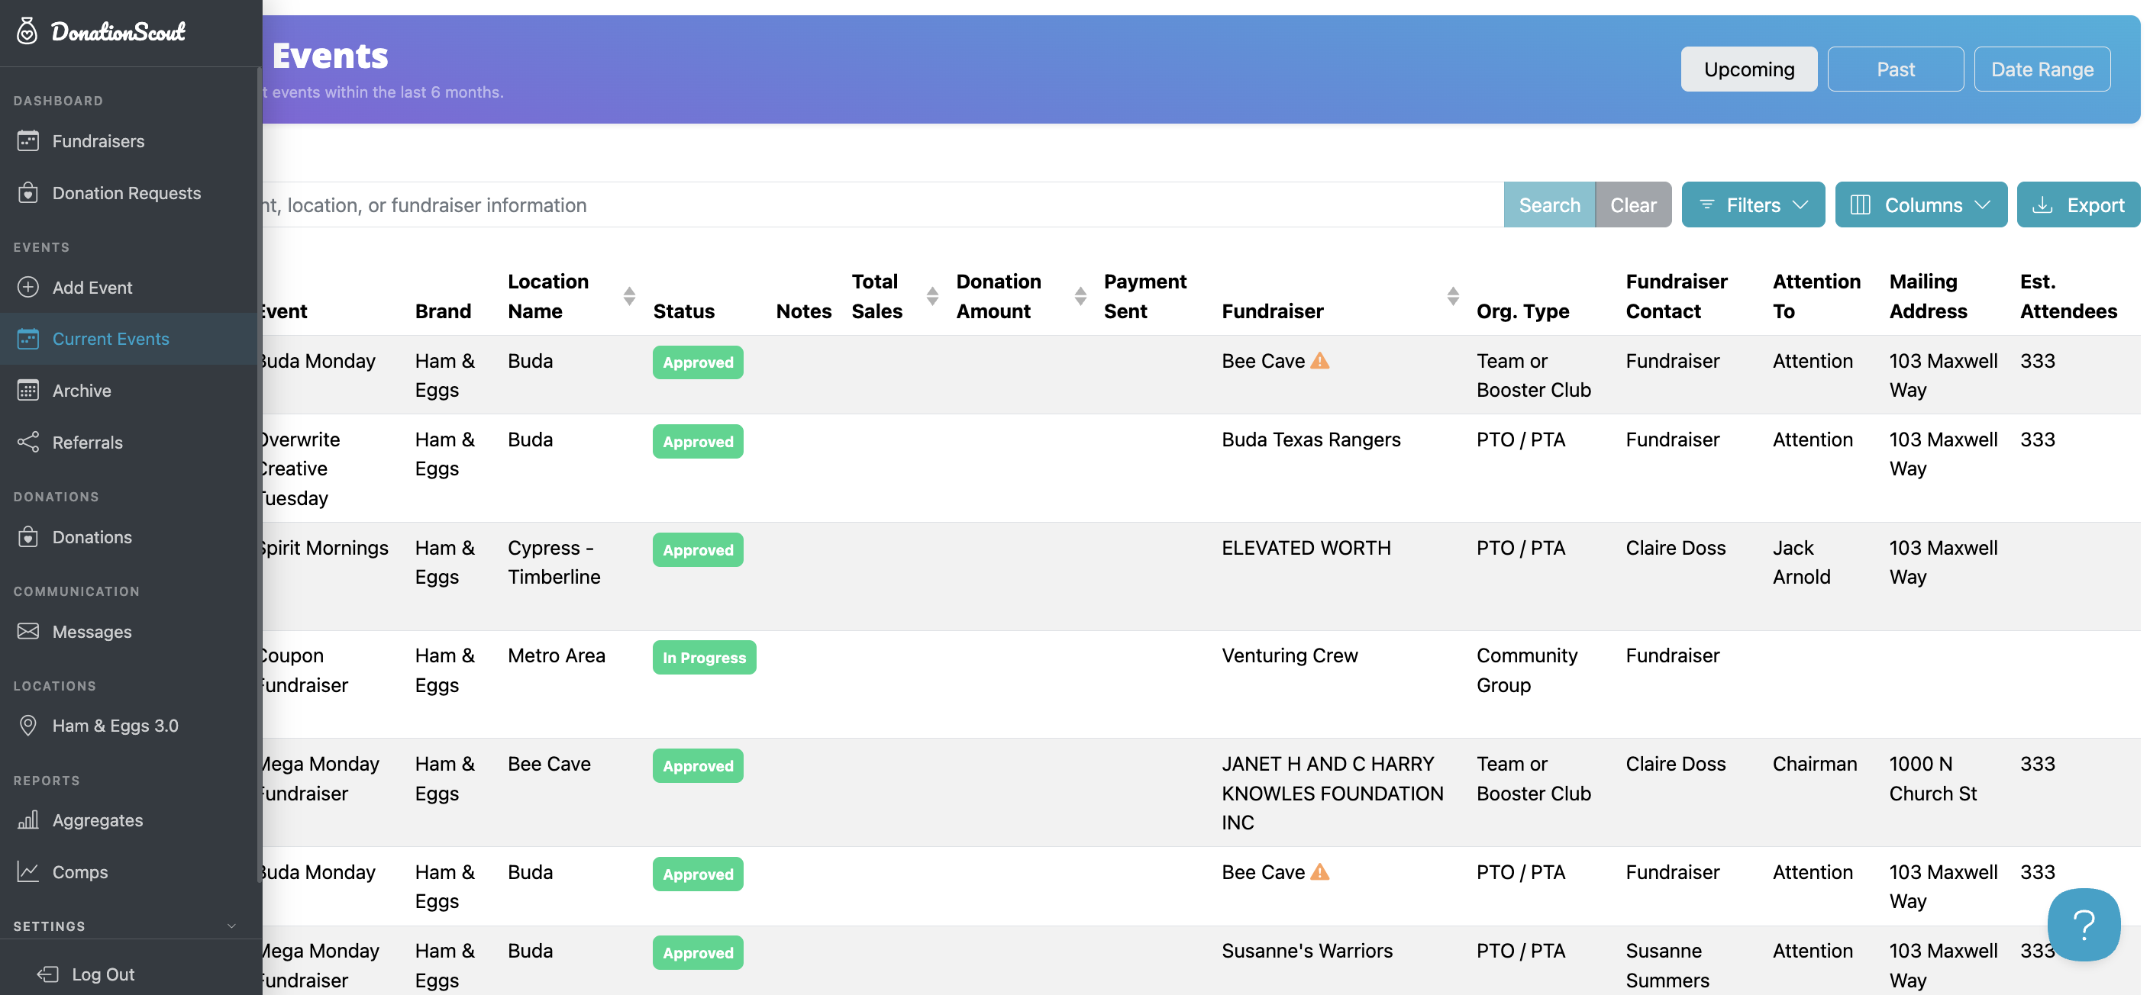2150x995 pixels.
Task: Click Approved badge for Susanne's Warriors row
Action: (x=698, y=952)
